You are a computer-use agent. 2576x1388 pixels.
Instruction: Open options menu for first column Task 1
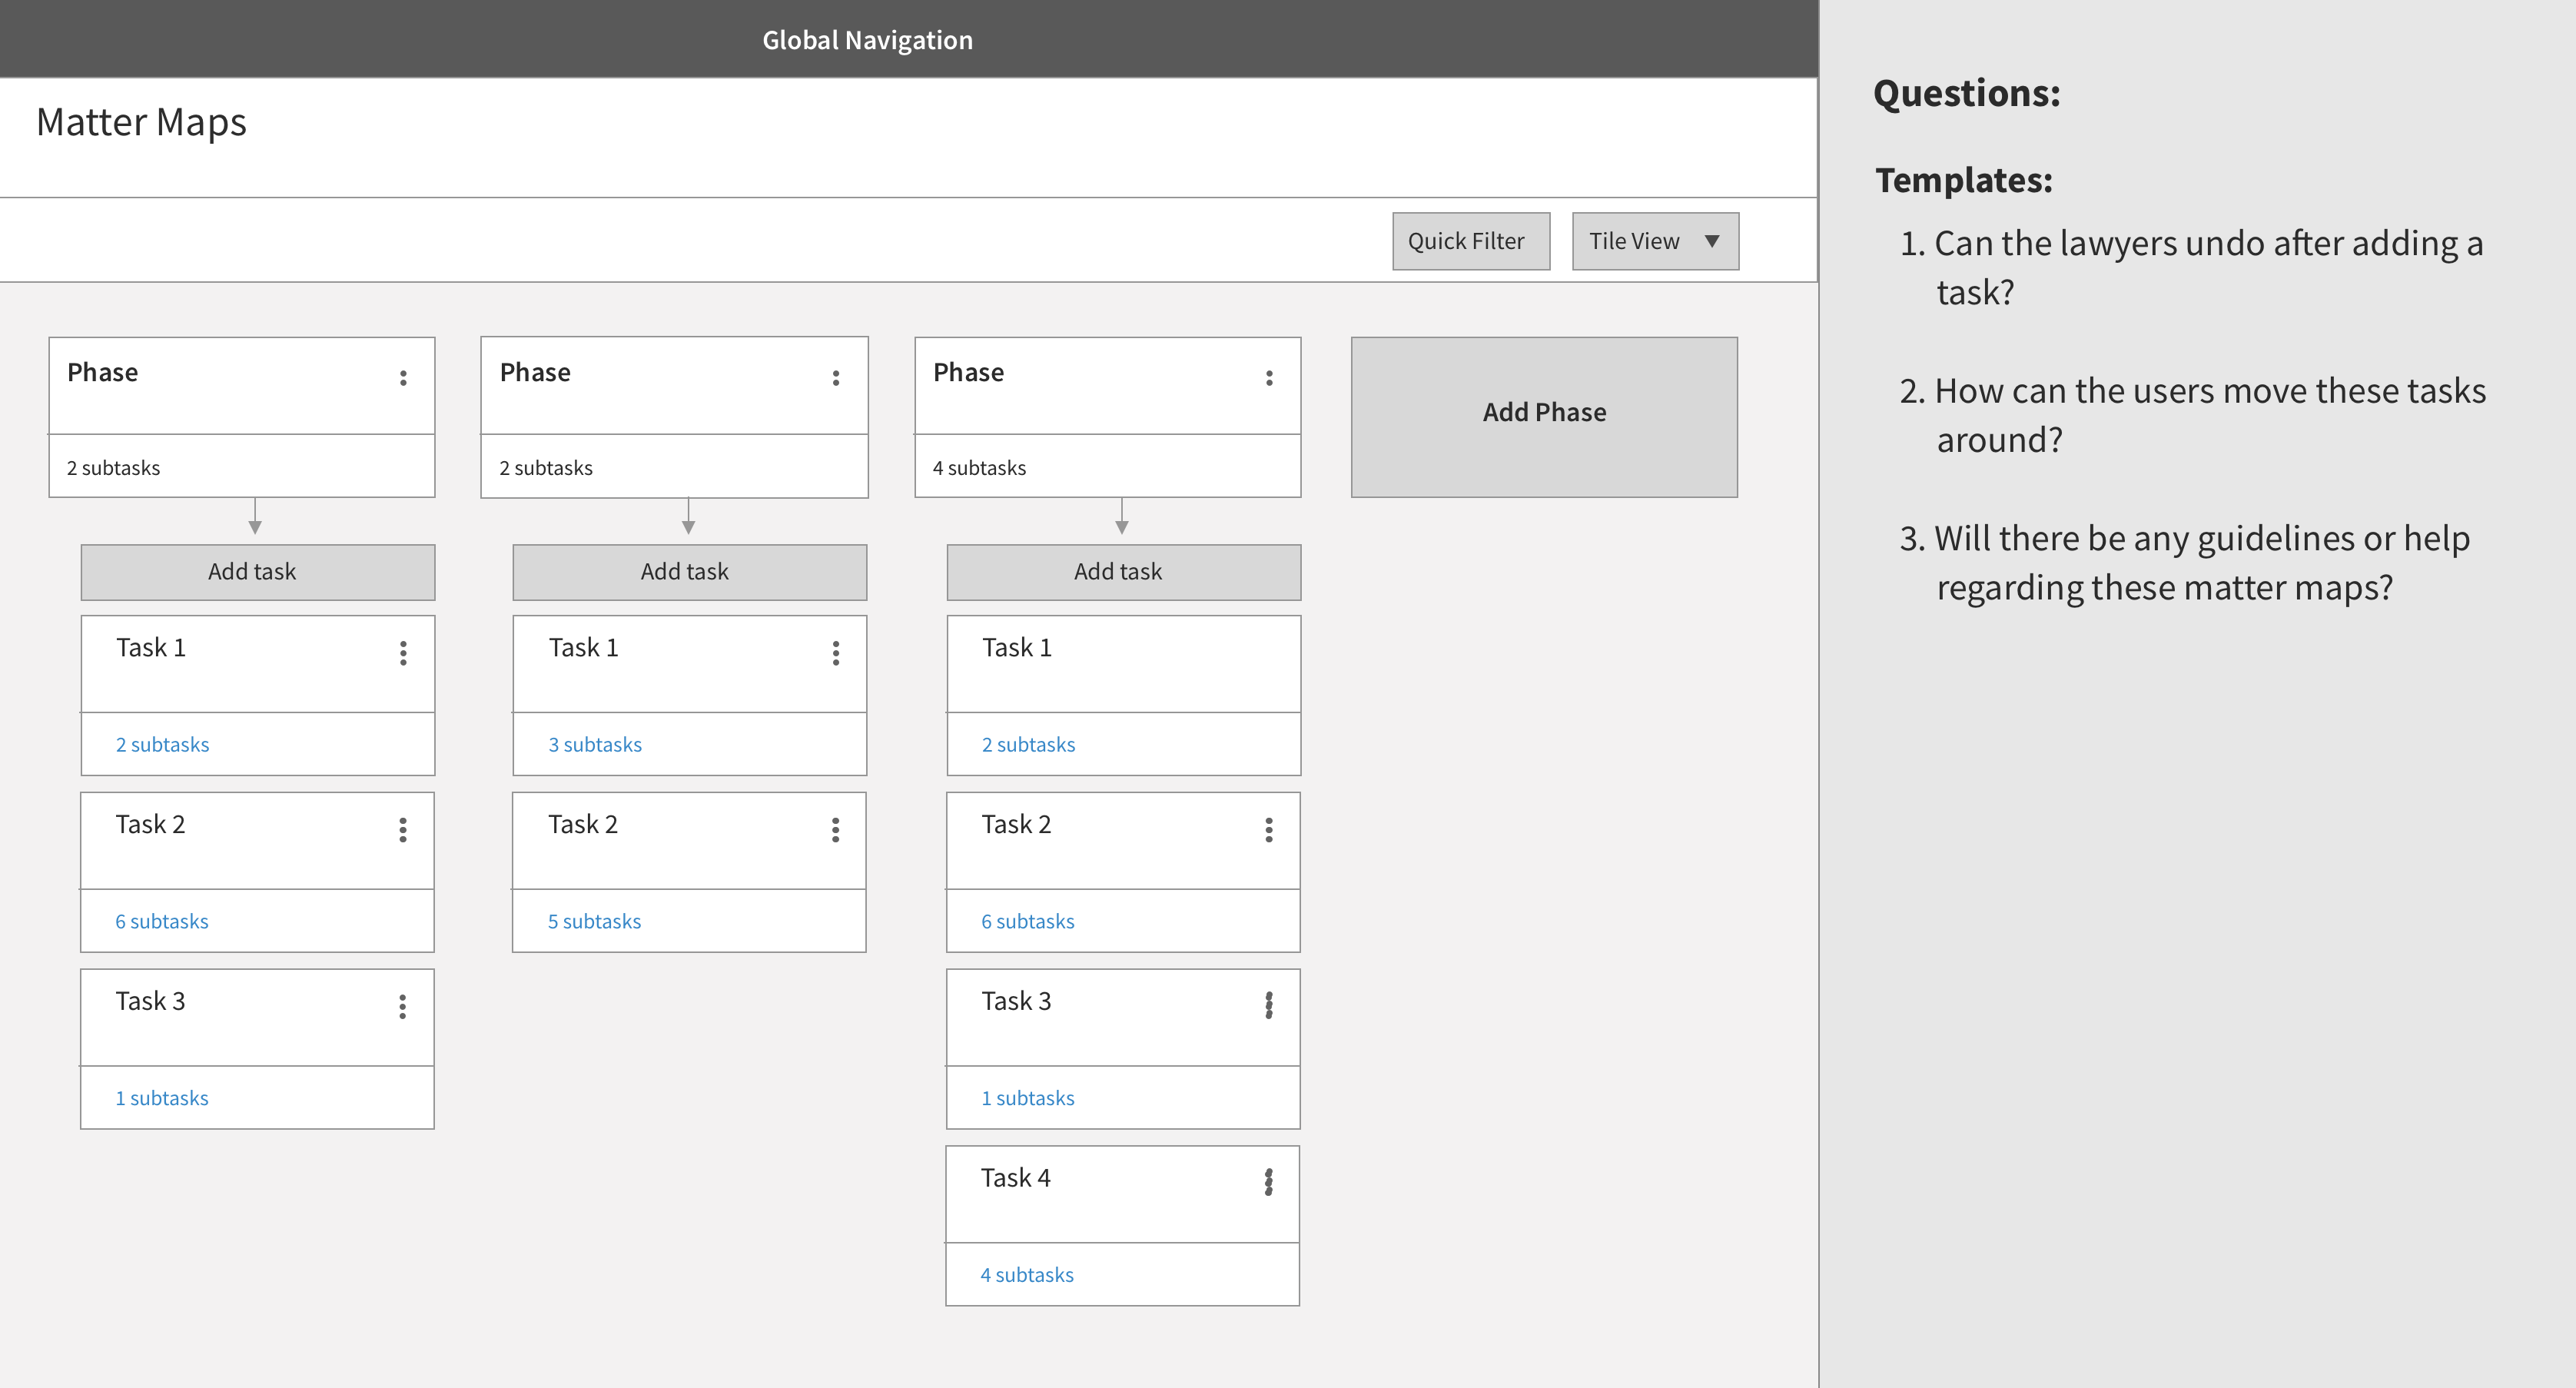(x=403, y=653)
